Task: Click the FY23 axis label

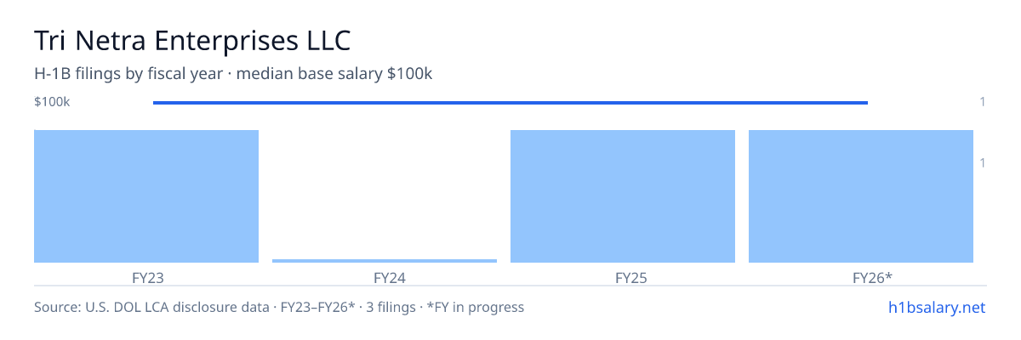Action: (148, 277)
